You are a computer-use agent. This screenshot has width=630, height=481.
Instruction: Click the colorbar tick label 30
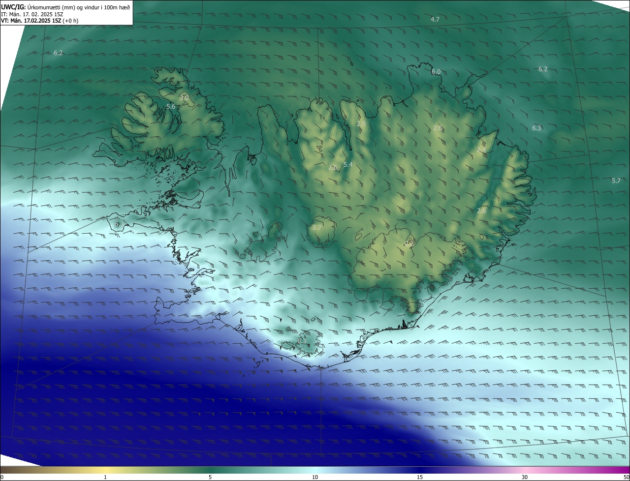pos(525,477)
